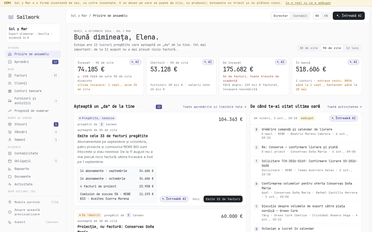Click the Întreabă AI button in top bar
The image size is (372, 232).
[x=349, y=16]
